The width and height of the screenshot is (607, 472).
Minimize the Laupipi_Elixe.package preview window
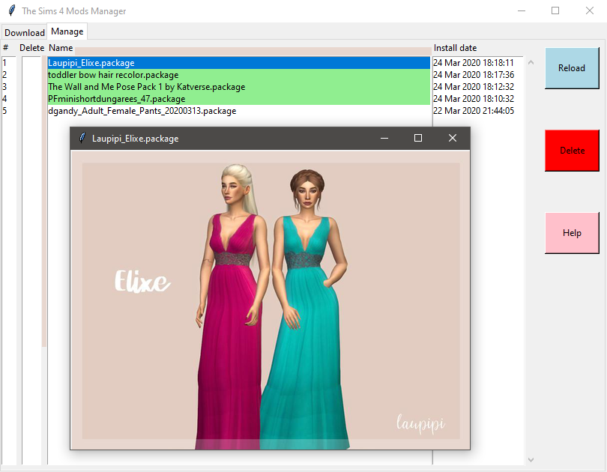tap(384, 138)
